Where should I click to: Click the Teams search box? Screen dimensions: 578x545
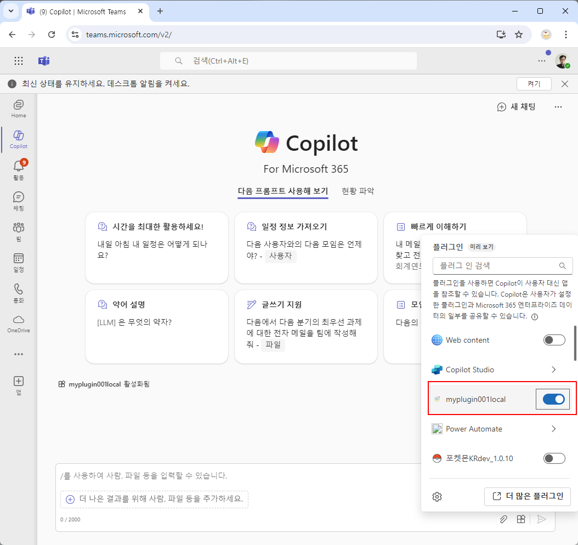pyautogui.click(x=288, y=61)
